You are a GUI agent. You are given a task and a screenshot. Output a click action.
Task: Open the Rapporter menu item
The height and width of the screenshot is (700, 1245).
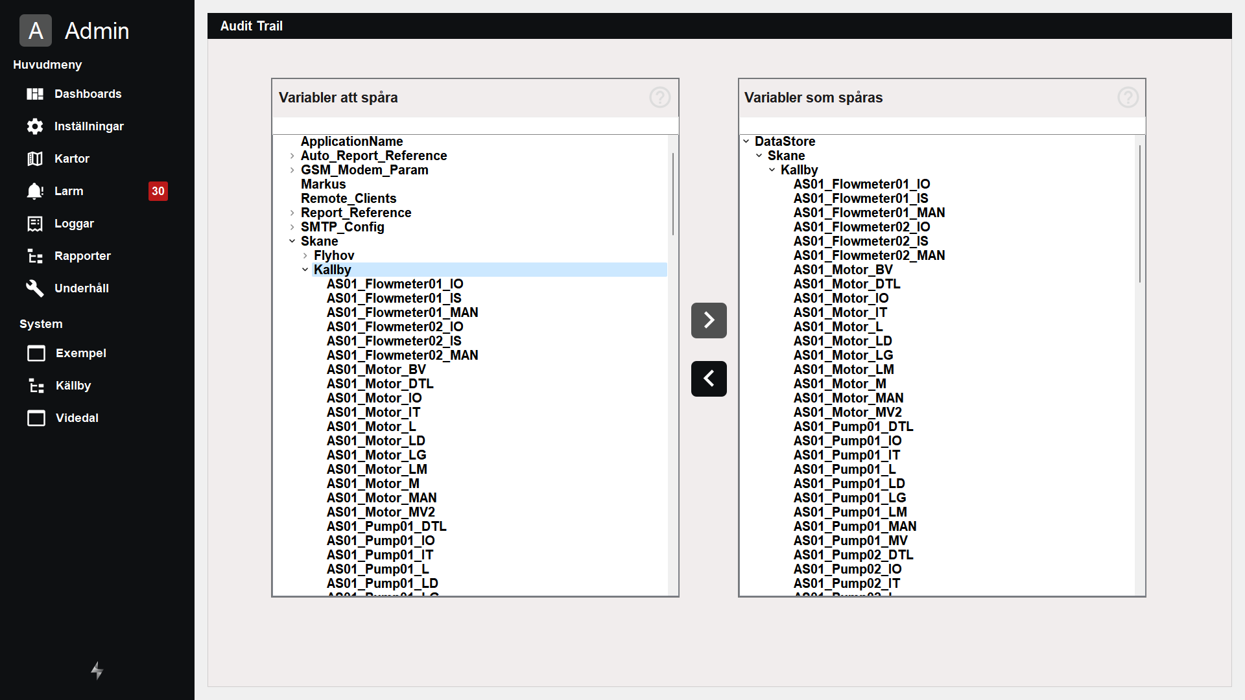point(82,256)
